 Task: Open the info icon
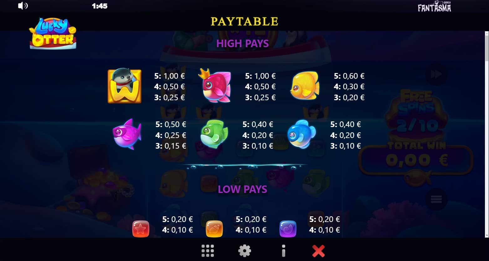[x=283, y=251]
